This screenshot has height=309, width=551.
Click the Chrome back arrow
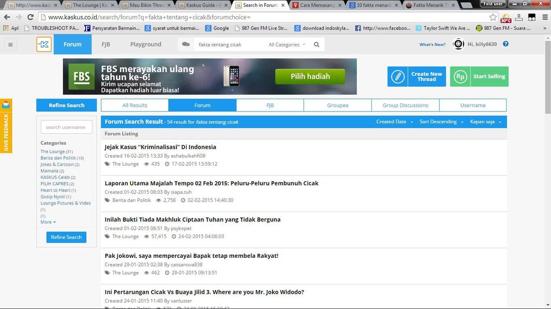(7, 17)
